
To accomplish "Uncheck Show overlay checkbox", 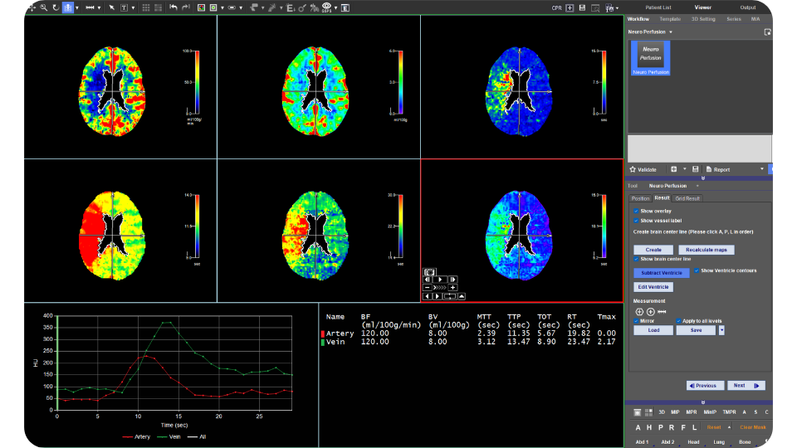I will [637, 212].
